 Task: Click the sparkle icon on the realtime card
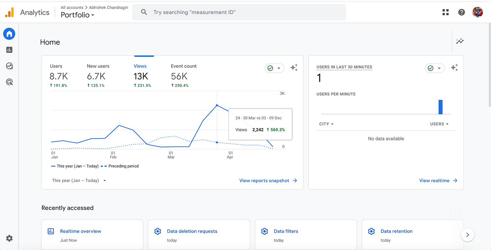454,67
